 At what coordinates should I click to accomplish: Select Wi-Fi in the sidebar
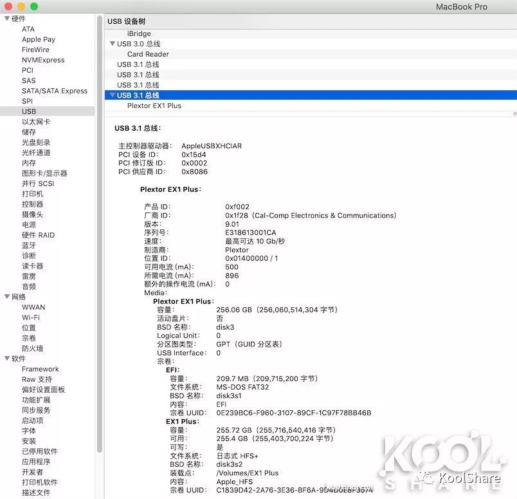(31, 317)
